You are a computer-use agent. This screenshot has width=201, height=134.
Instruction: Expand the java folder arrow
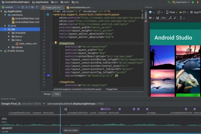(x=5, y=26)
